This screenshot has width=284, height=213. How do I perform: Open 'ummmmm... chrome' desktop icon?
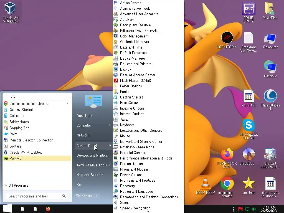[227, 187]
